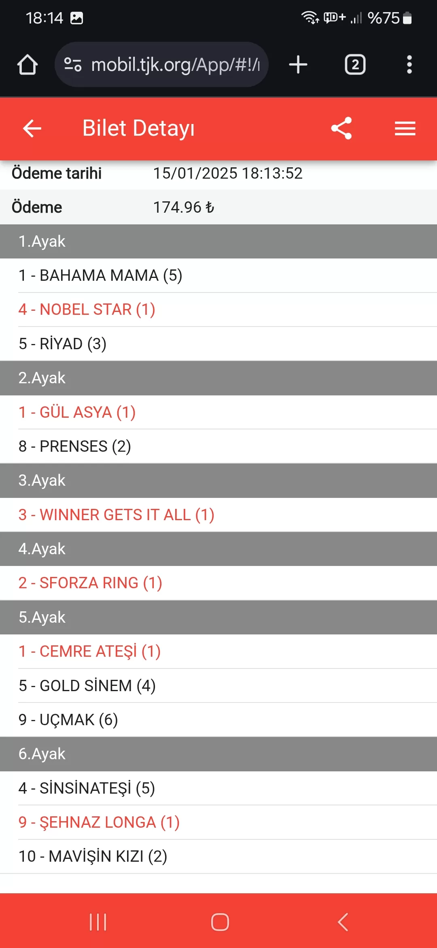The width and height of the screenshot is (437, 948).
Task: Tap the WINNER GETS IT ALL entry
Action: click(x=117, y=515)
